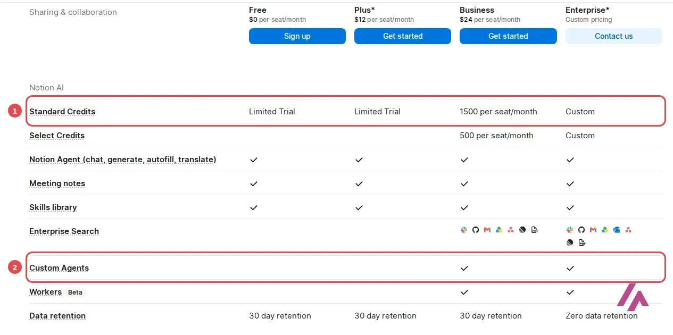Click Skills library checkmark under Plus
This screenshot has width=673, height=335.
click(x=359, y=207)
